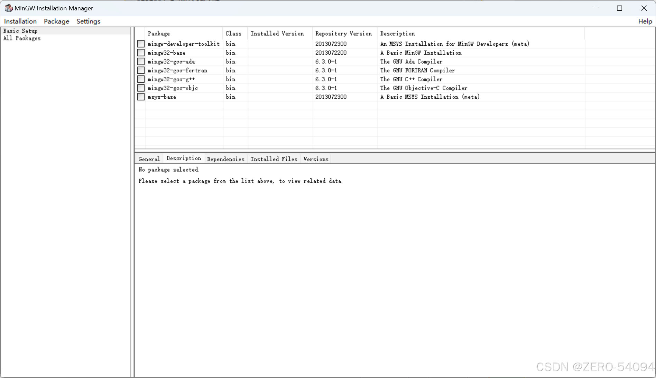Open the Help menu
This screenshot has height=378, width=656.
pos(645,21)
